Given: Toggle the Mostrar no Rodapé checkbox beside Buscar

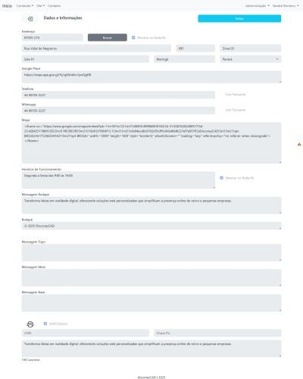Looking at the screenshot, I should pos(133,38).
